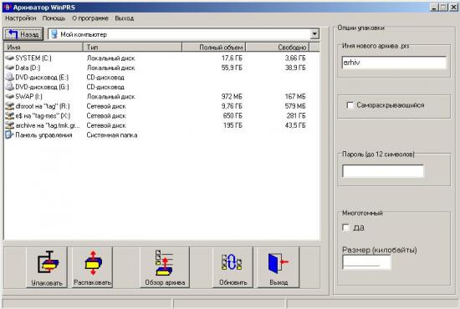The image size is (460, 309).
Task: Click CD-дисковод type in the E: row
Action: [105, 78]
